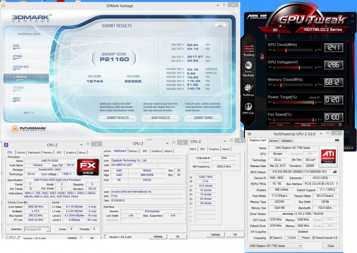Image resolution: width=357 pixels, height=253 pixels.
Task: Open fan User Define gear settings icon
Action: click(340, 125)
